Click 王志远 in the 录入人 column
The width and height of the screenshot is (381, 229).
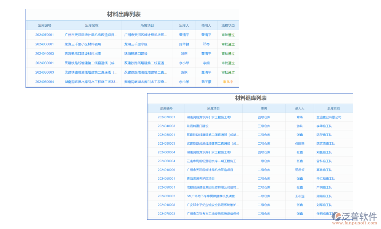tap(300, 196)
